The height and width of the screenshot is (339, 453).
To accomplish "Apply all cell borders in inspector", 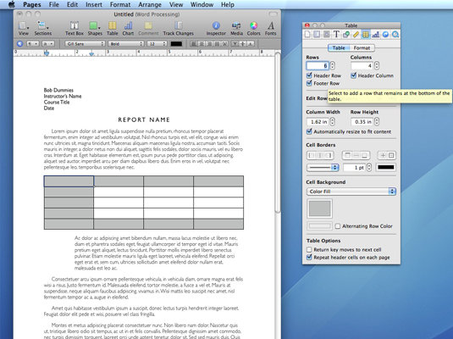I will click(x=391, y=155).
